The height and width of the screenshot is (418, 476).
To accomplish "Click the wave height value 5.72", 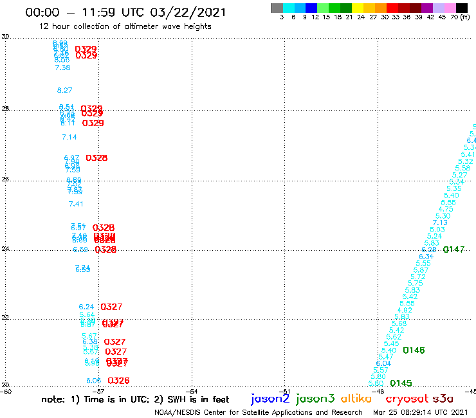I will coord(418,277).
